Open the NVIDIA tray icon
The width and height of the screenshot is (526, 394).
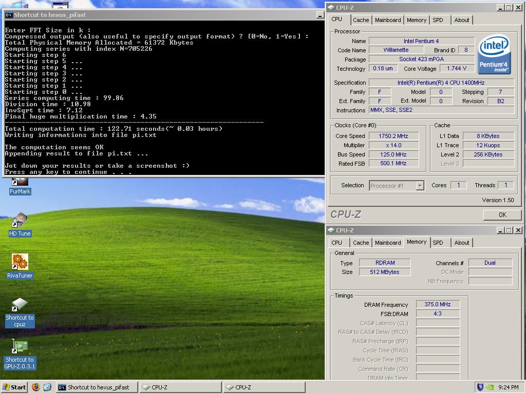pyautogui.click(x=490, y=387)
